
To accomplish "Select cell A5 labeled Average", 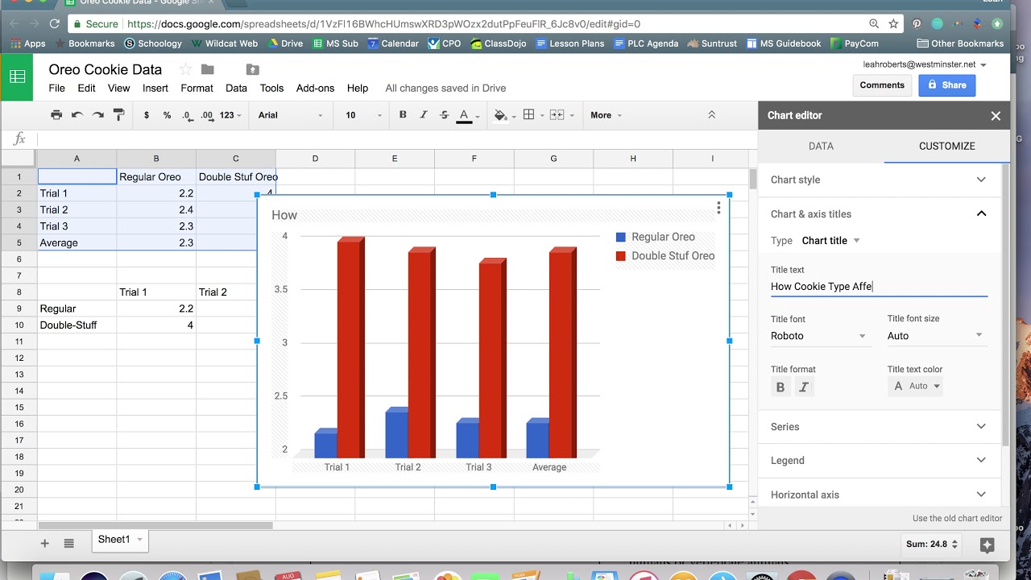I will click(x=77, y=242).
